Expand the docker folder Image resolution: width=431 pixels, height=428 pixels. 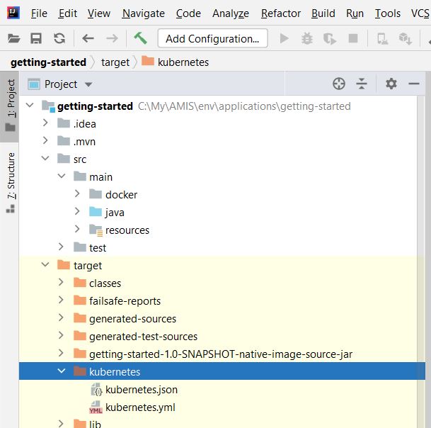pos(78,195)
